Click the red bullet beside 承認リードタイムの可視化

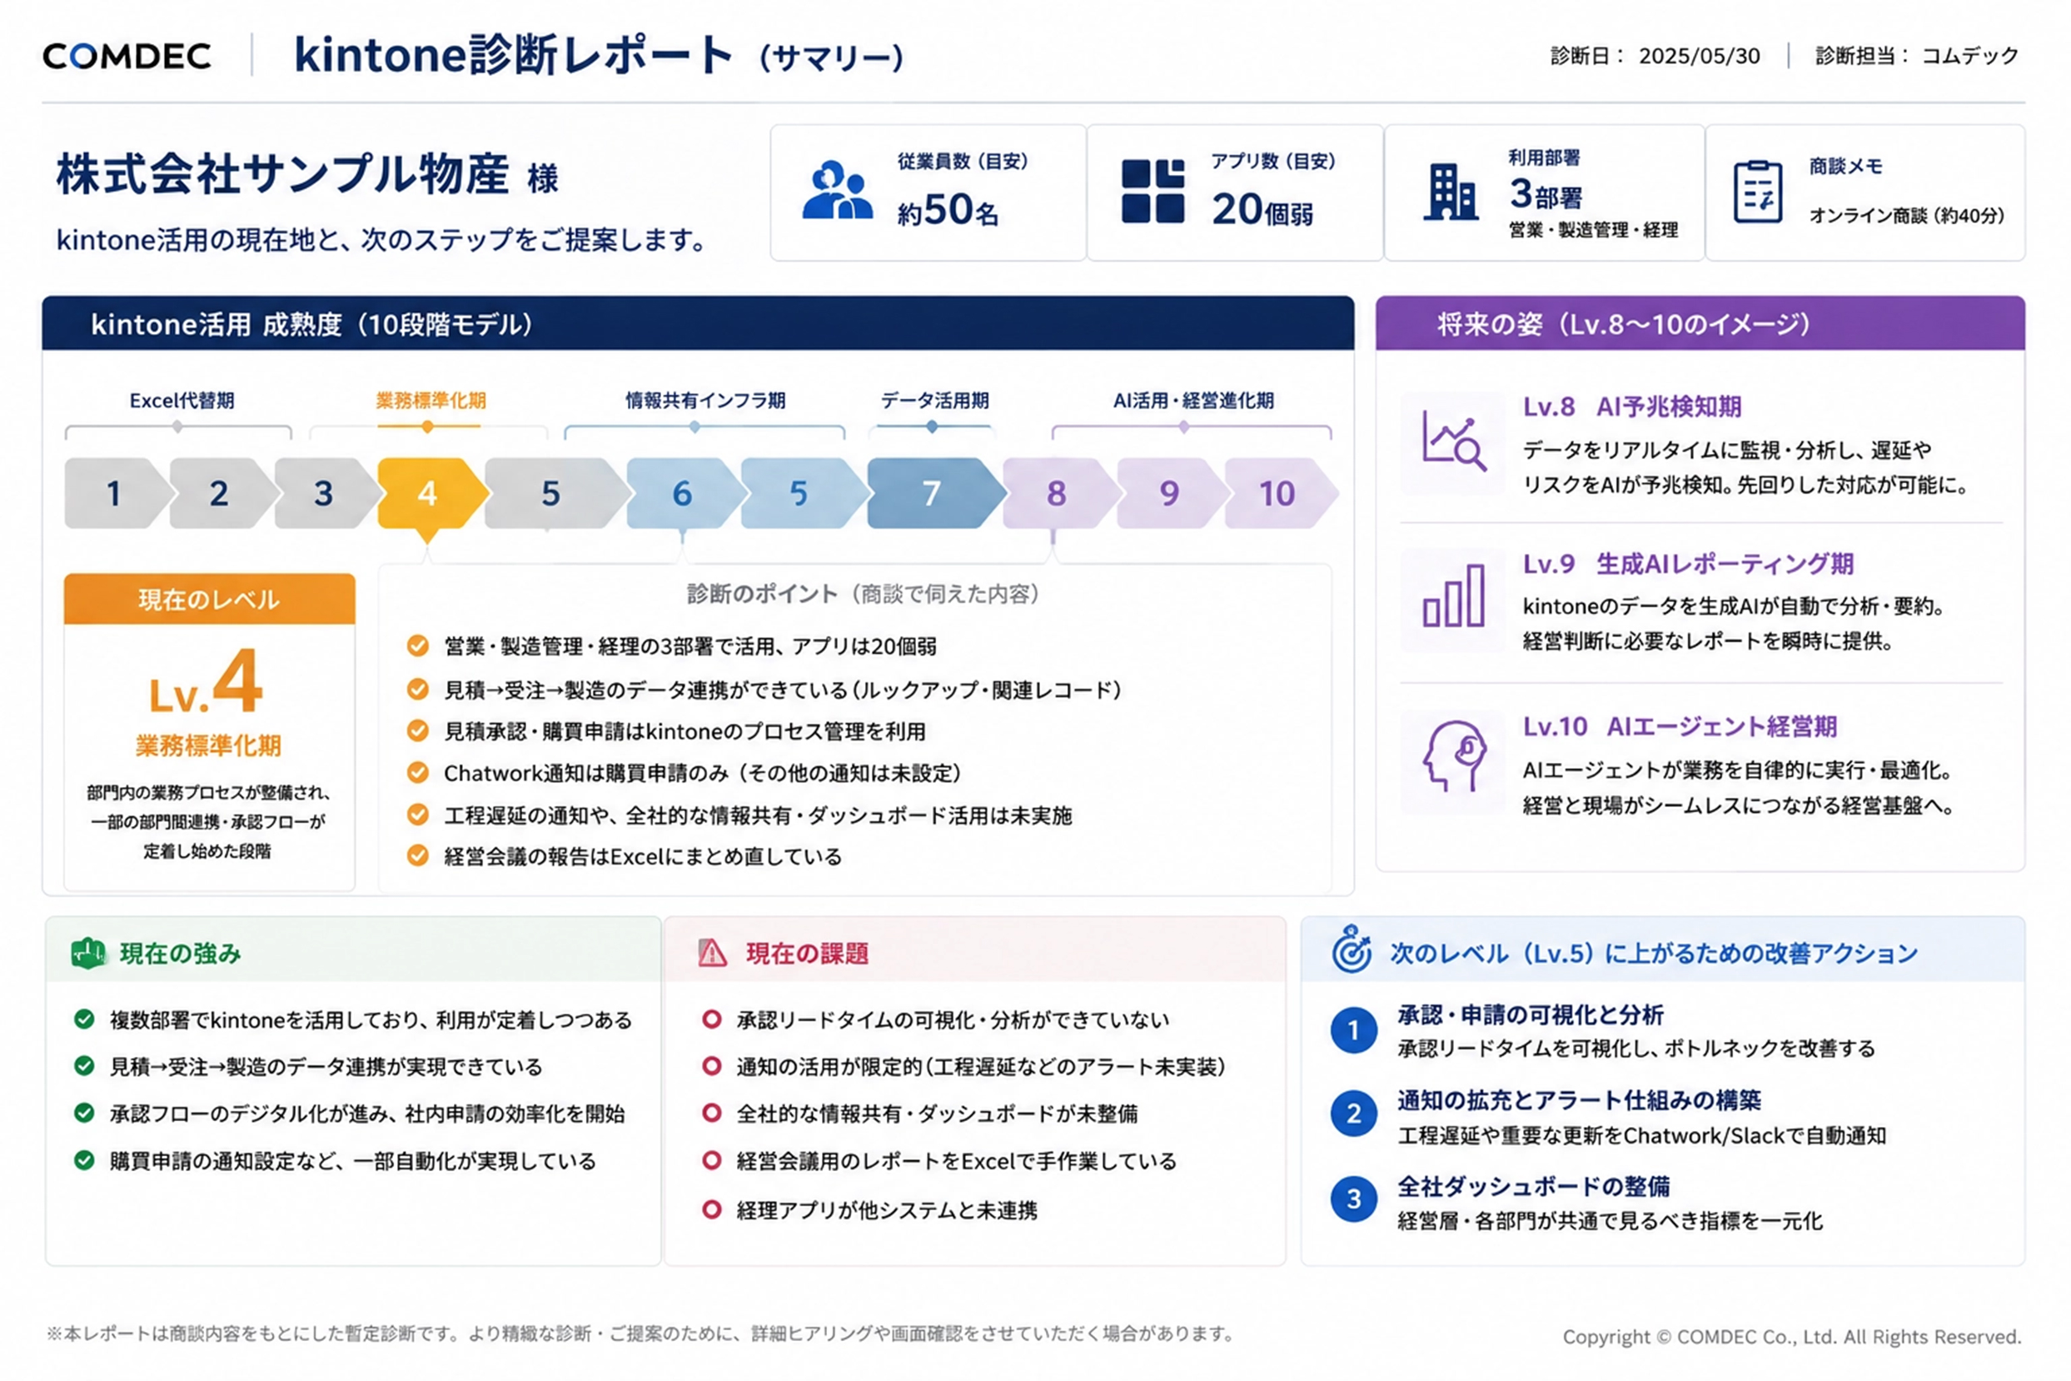click(711, 1019)
